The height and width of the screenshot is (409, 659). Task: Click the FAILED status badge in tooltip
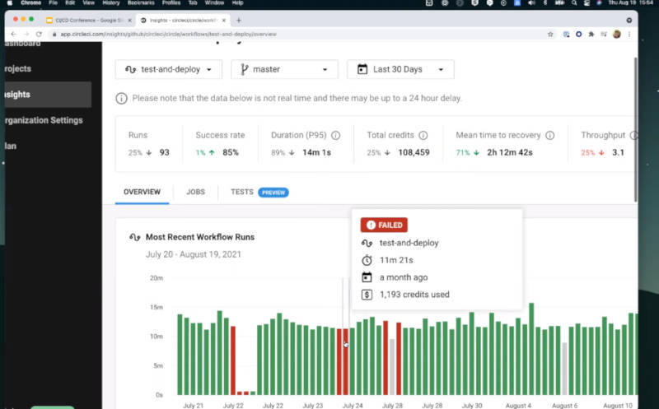pyautogui.click(x=384, y=225)
